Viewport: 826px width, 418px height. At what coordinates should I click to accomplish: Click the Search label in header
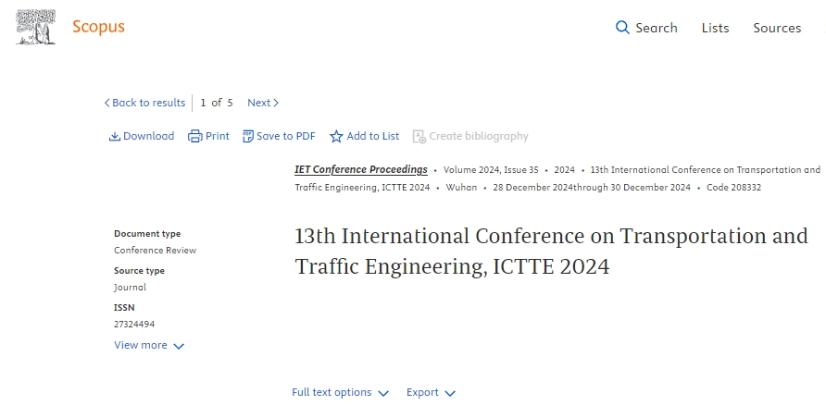[x=656, y=28]
